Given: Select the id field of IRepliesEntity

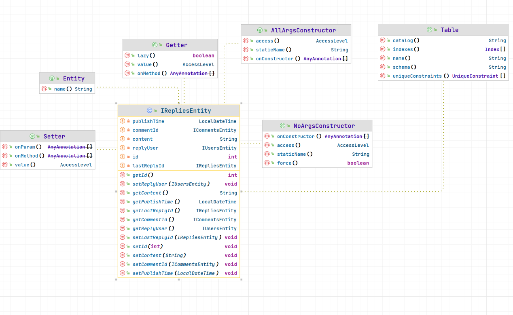Looking at the screenshot, I should [179, 156].
